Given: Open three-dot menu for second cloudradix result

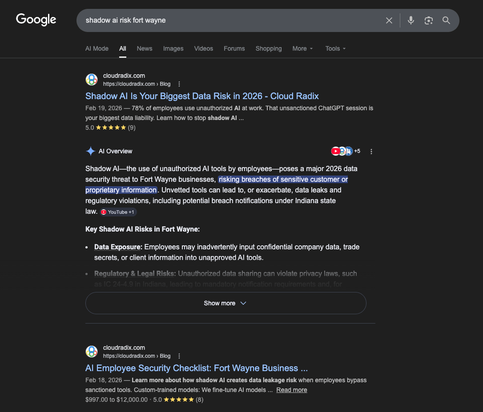Looking at the screenshot, I should click(179, 356).
